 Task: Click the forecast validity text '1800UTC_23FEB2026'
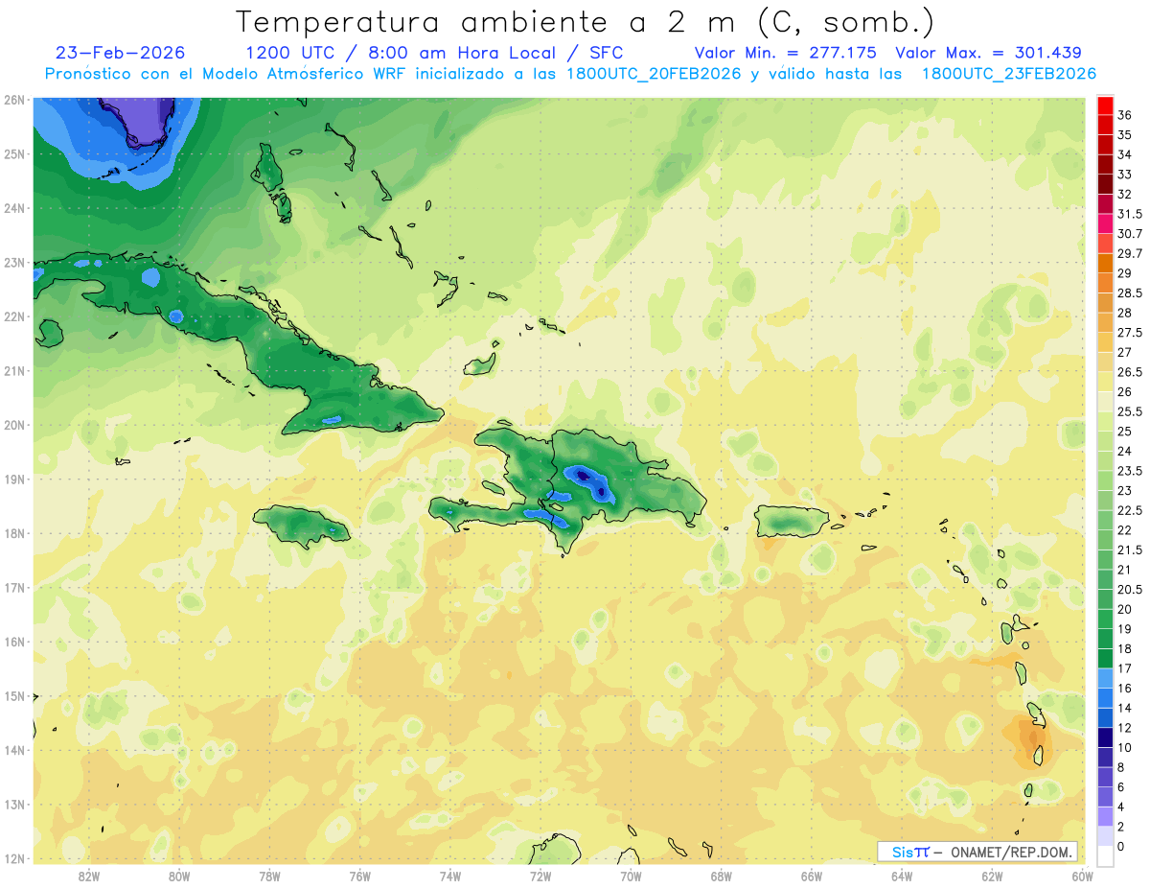(x=1008, y=74)
